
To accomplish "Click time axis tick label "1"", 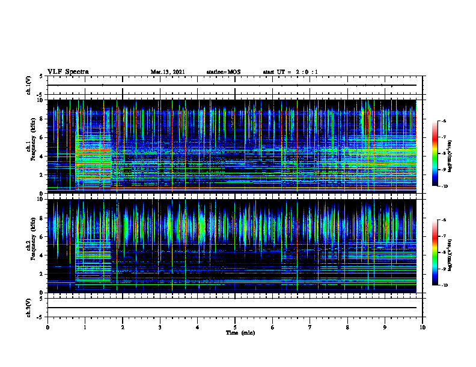I will tap(85, 327).
